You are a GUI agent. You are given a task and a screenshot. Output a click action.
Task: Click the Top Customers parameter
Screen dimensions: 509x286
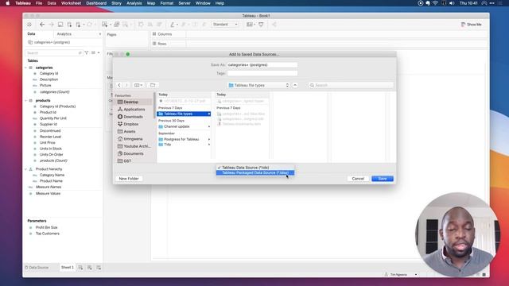pyautogui.click(x=47, y=234)
